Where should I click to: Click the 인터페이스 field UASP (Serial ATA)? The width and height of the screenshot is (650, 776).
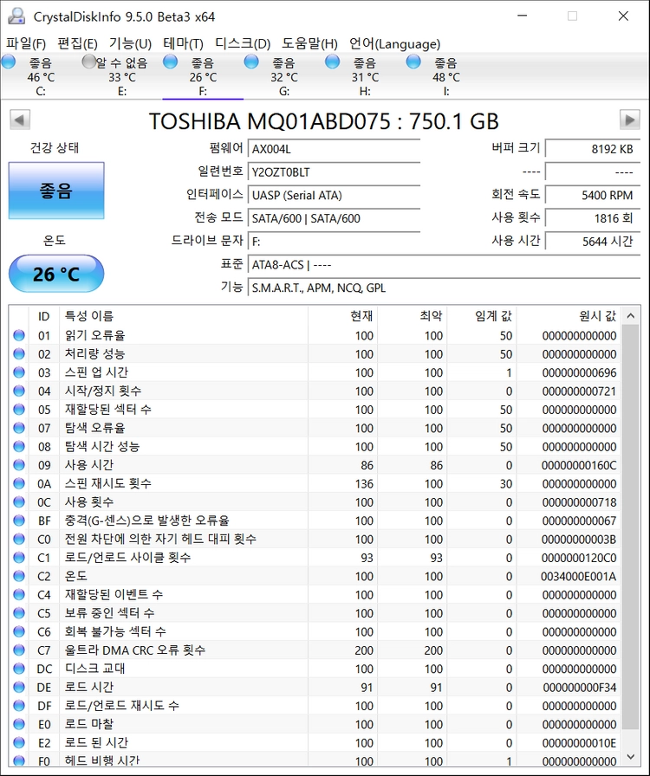point(334,195)
